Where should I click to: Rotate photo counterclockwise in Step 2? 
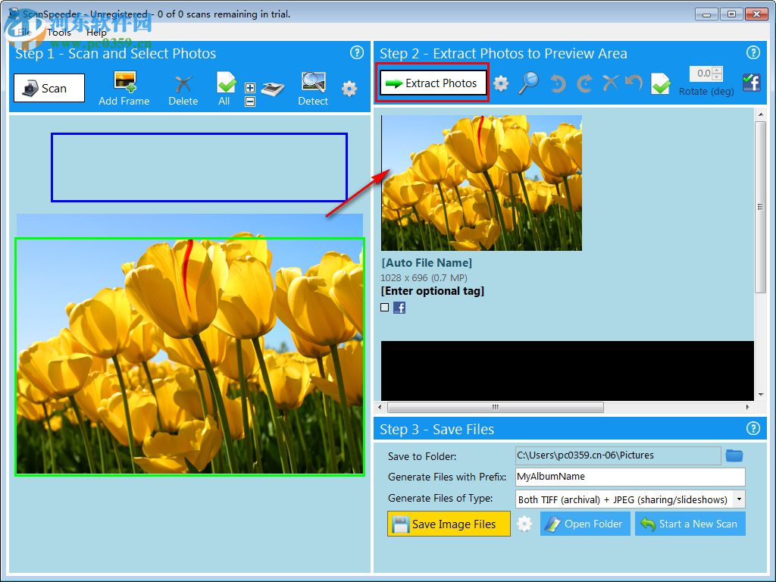pos(557,83)
